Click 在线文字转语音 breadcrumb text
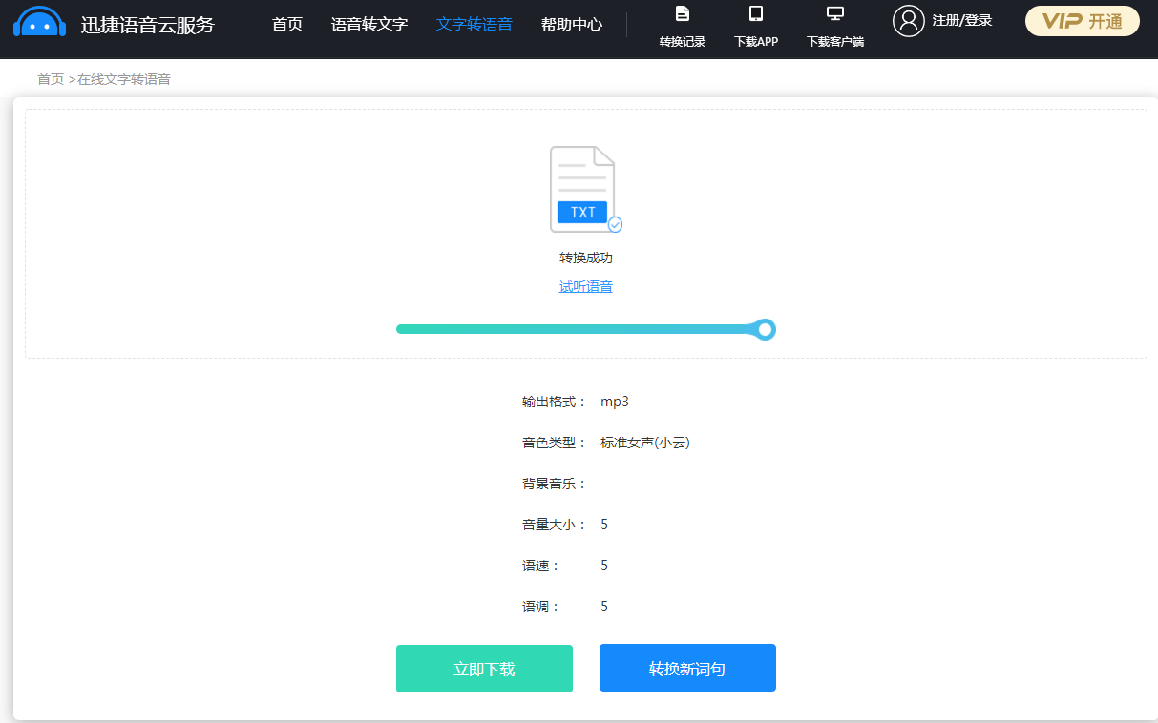This screenshot has width=1158, height=723. [x=124, y=79]
